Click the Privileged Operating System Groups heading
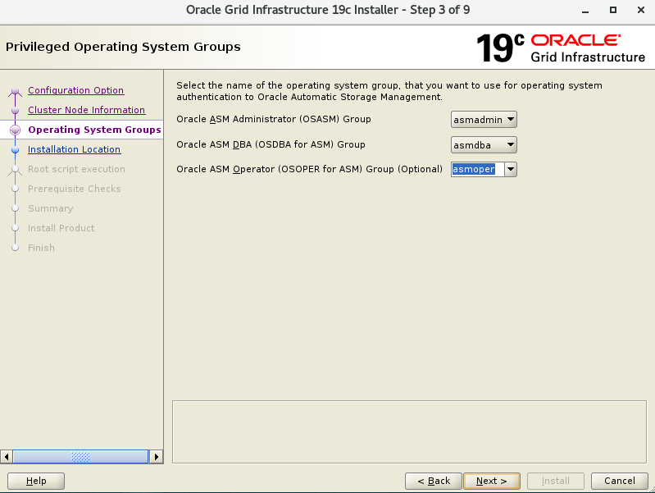The height and width of the screenshot is (493, 655). pyautogui.click(x=123, y=47)
